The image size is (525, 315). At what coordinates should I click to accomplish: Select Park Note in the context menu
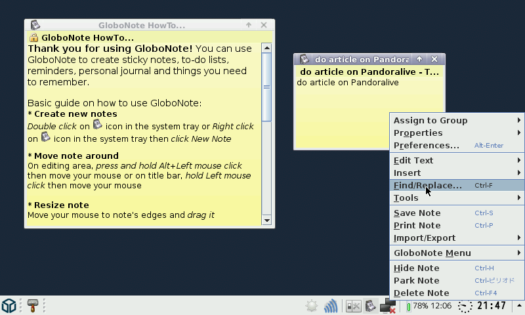coord(457,280)
